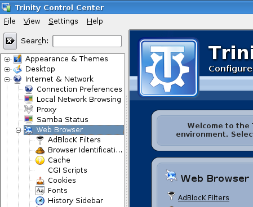Expand the Desktop tree node
This screenshot has width=253, height=207.
tap(7, 69)
